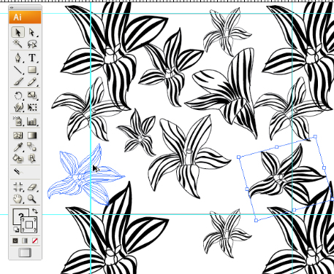Select the Live Paint Selection tool
The width and height of the screenshot is (334, 274).
32,158
